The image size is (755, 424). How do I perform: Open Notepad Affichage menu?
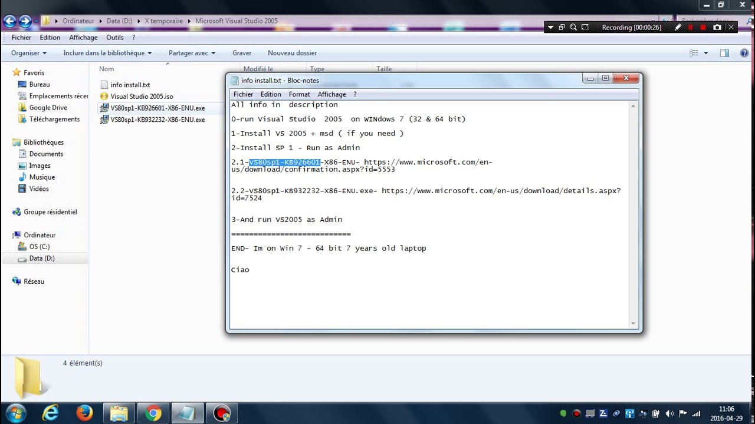331,94
